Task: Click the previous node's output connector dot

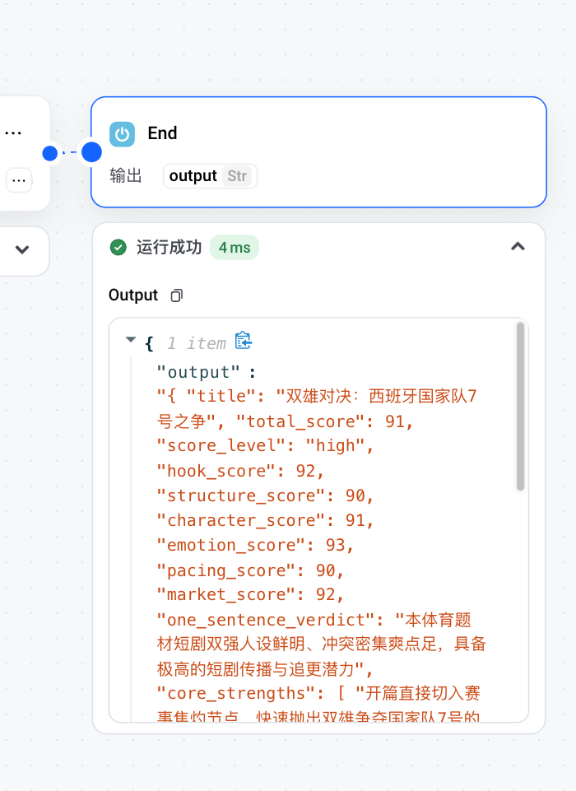Action: (50, 153)
